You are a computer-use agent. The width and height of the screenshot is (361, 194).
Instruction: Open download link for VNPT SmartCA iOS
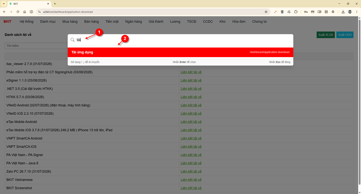191,147
